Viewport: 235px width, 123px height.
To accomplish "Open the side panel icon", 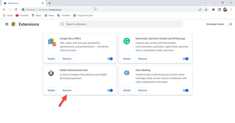I will point(219,10).
